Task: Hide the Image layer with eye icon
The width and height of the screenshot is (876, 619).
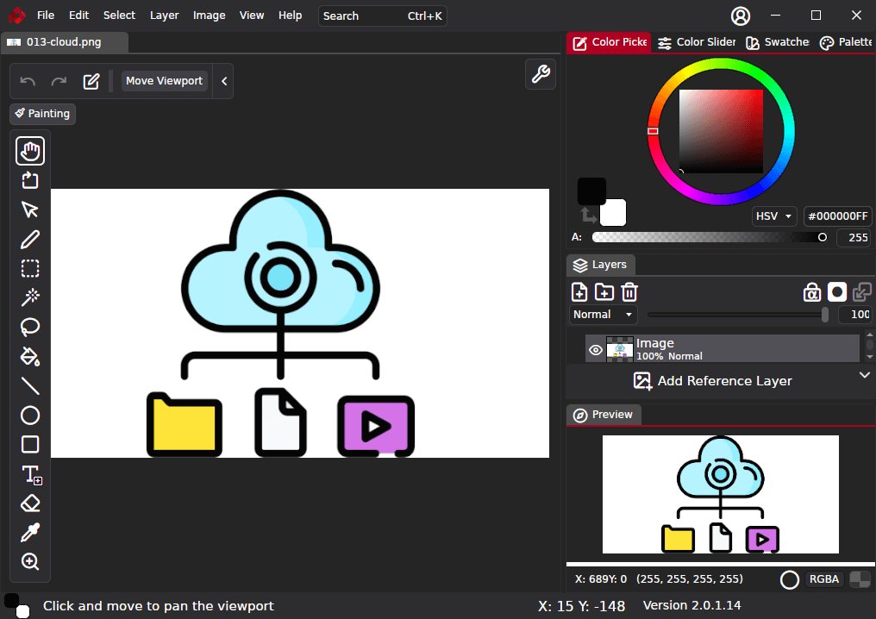Action: 595,349
